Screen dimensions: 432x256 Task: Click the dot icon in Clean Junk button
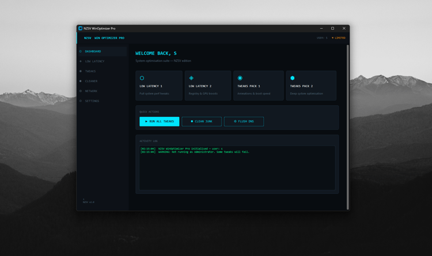pyautogui.click(x=192, y=121)
